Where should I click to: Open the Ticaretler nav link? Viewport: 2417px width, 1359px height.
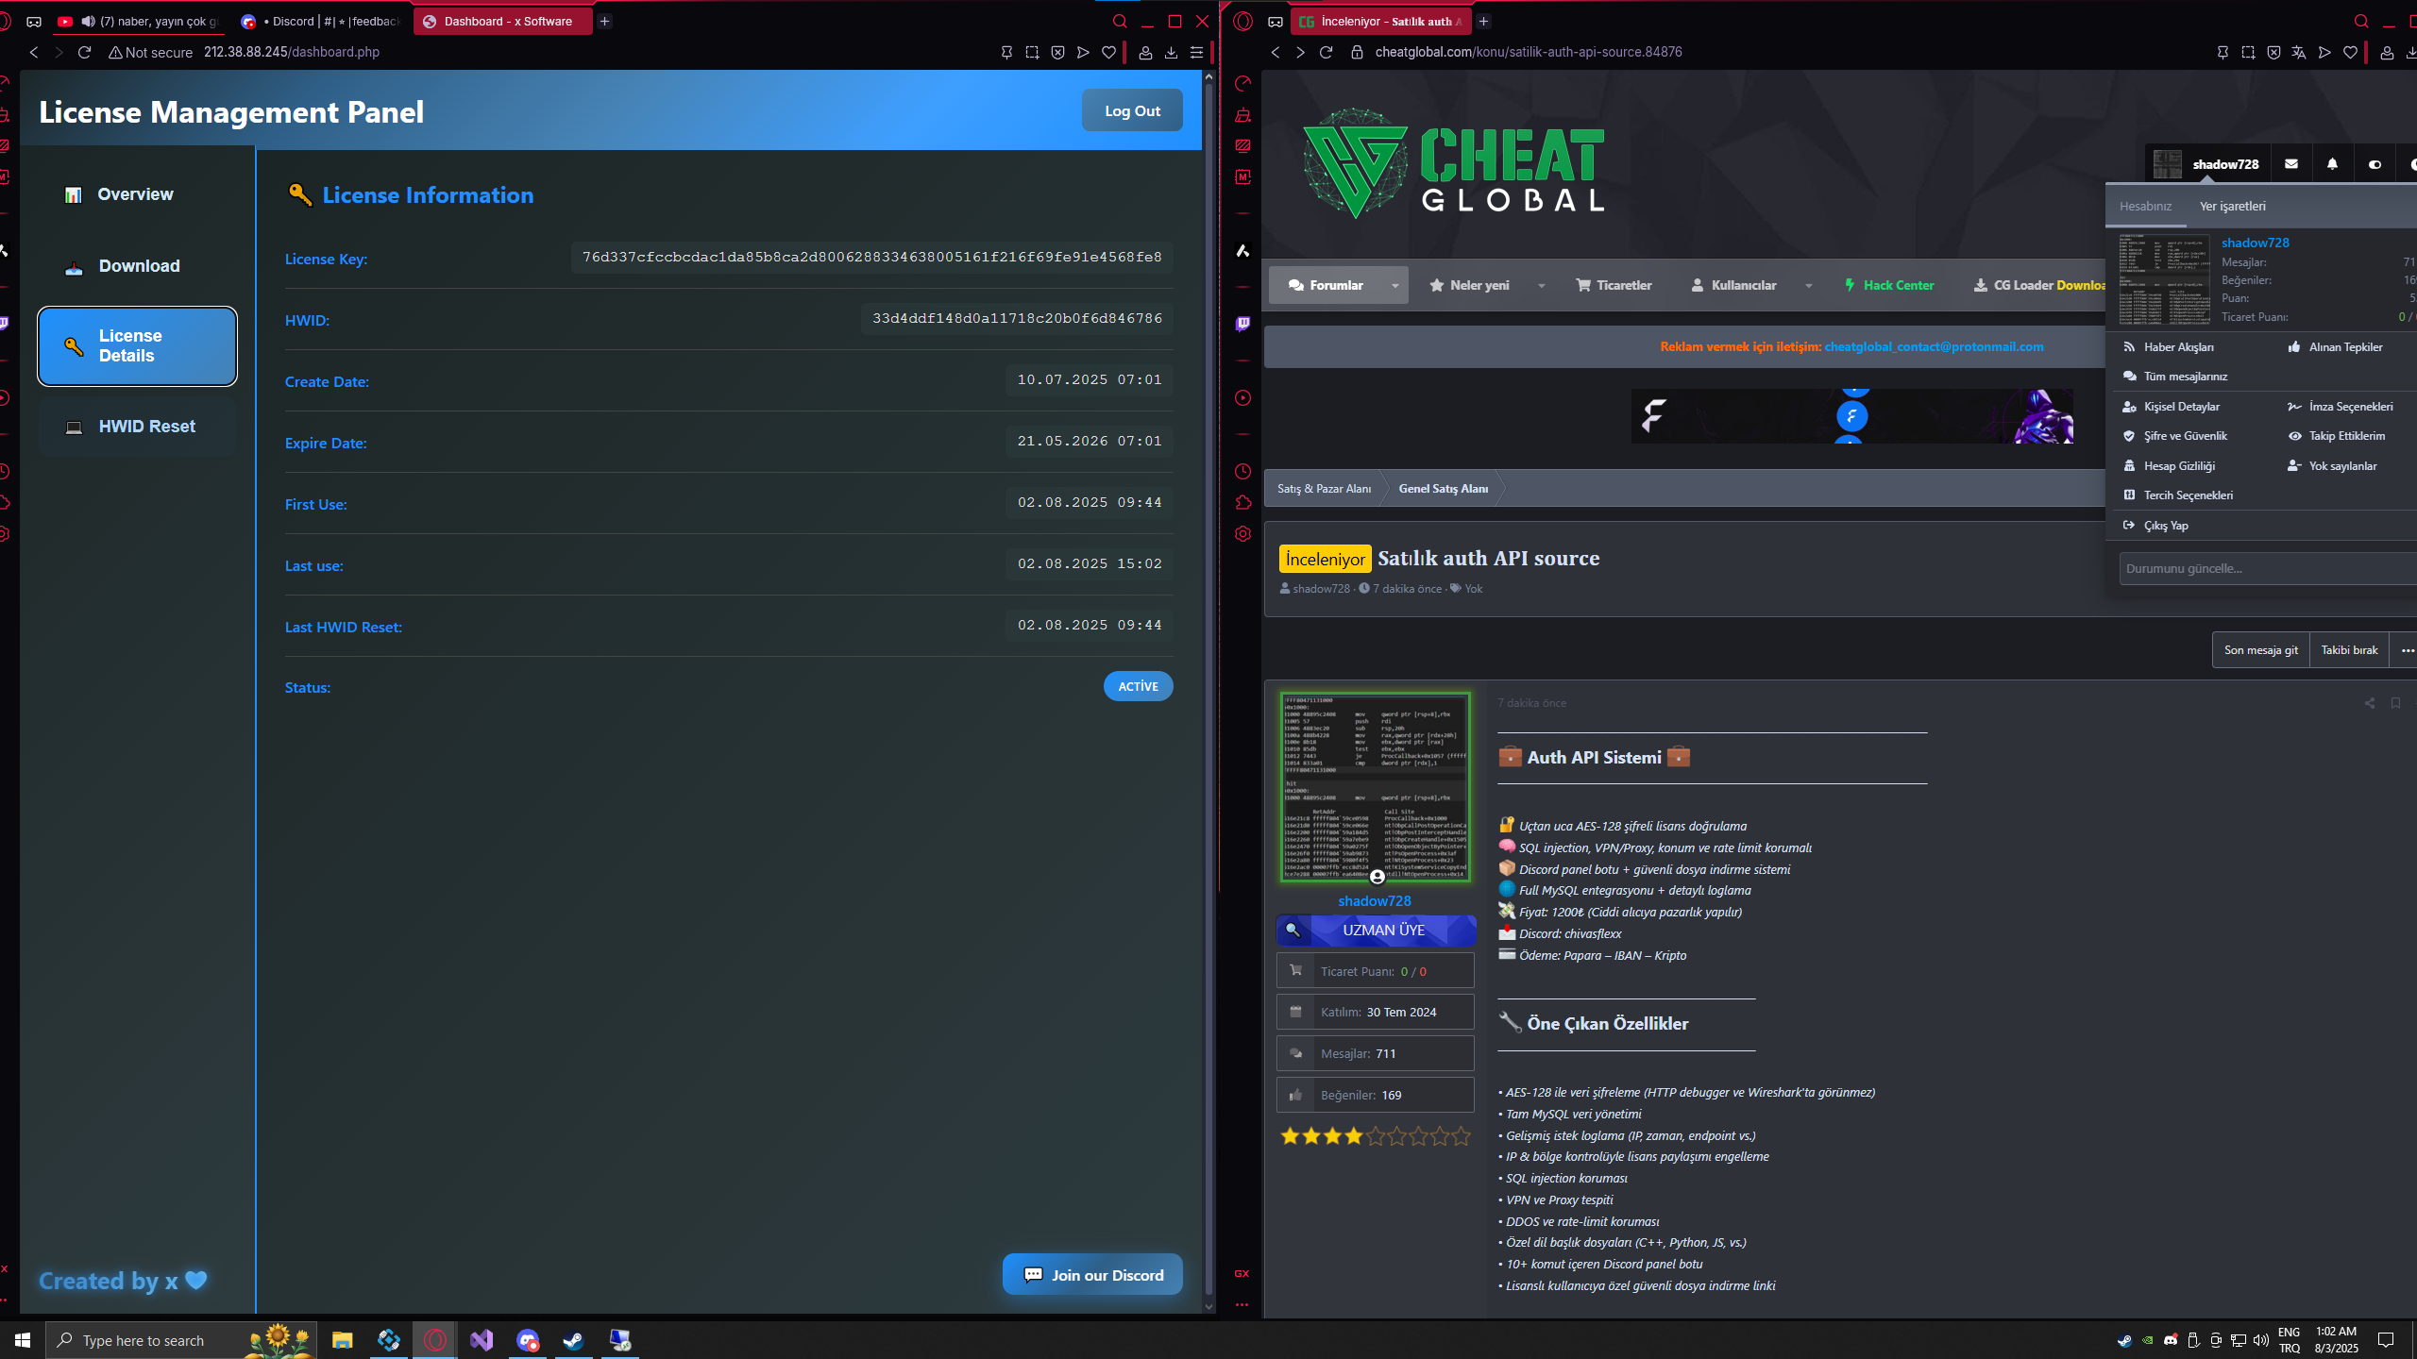point(1614,285)
